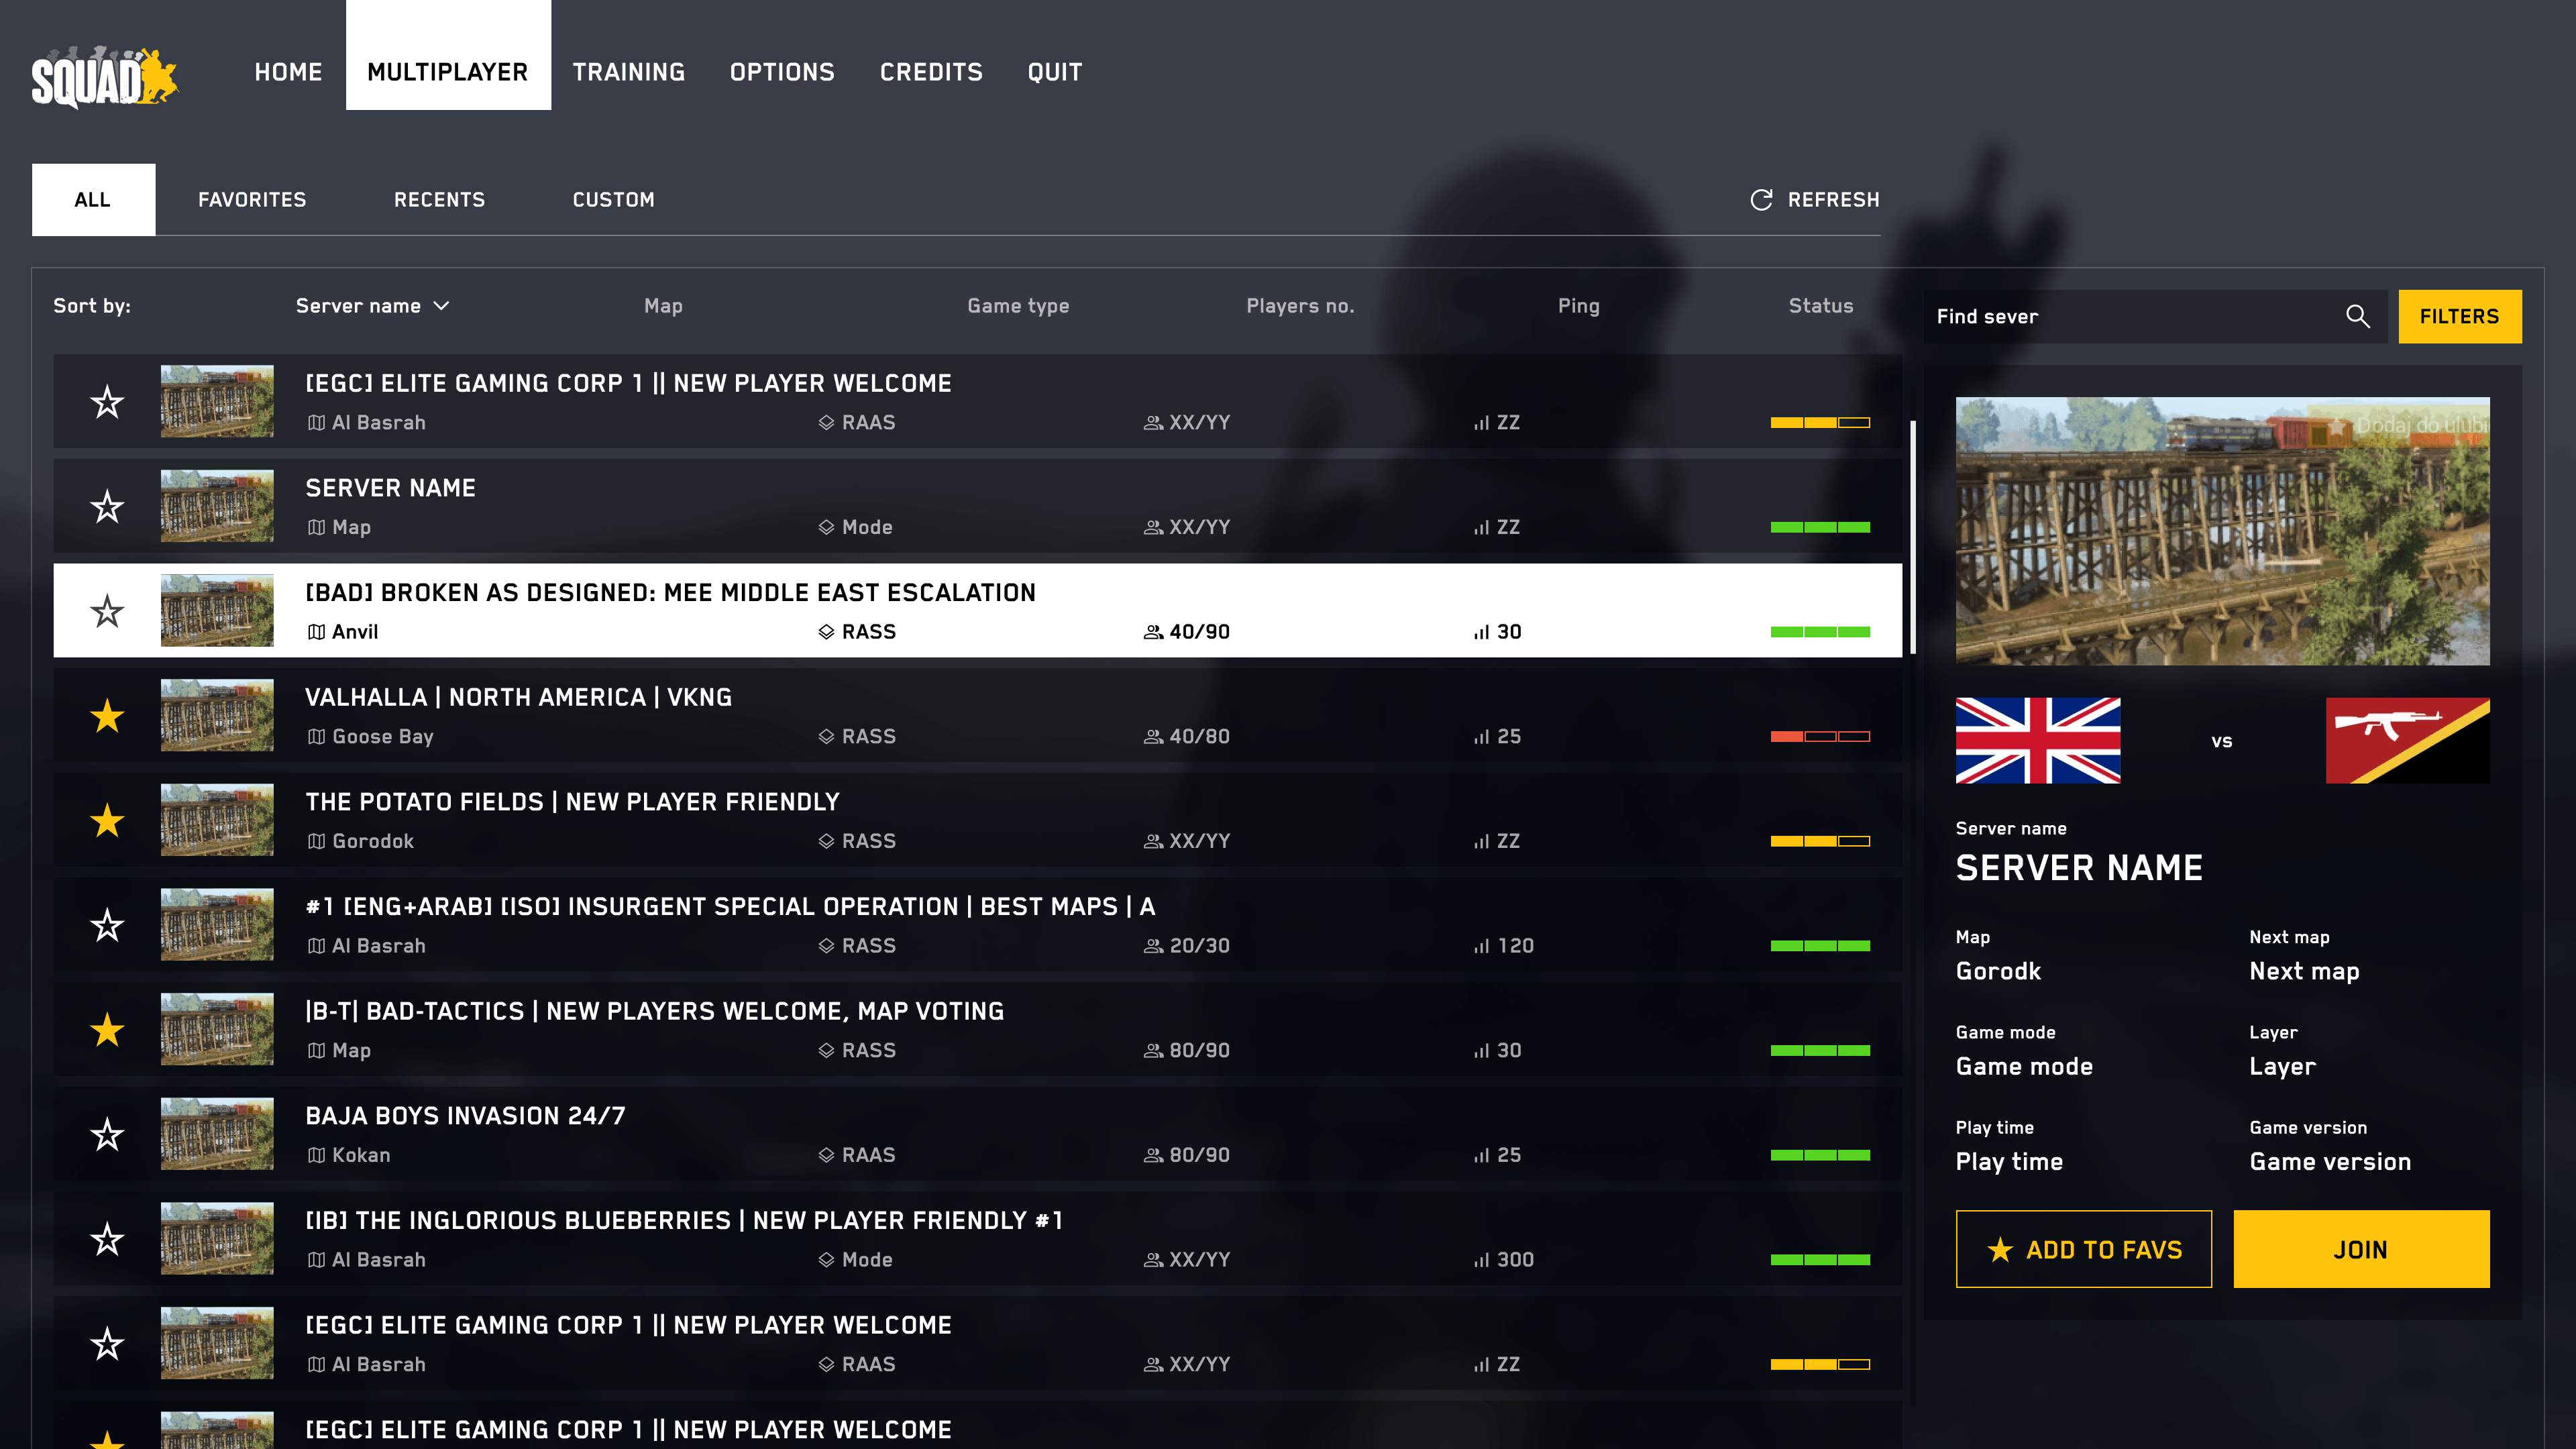Screen dimensions: 2576x1449
Task: Click the ping signal icon in the VALHALLA row
Action: click(1481, 737)
